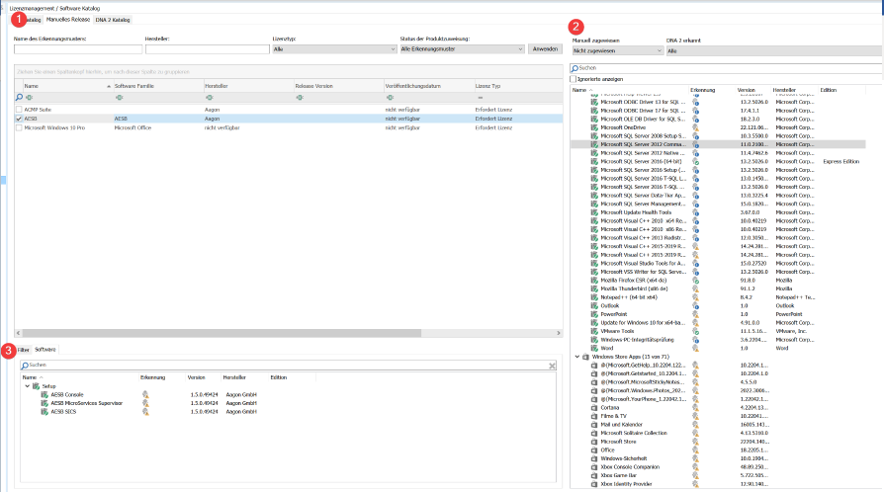
Task: Click the Anwenden button
Action: 545,48
